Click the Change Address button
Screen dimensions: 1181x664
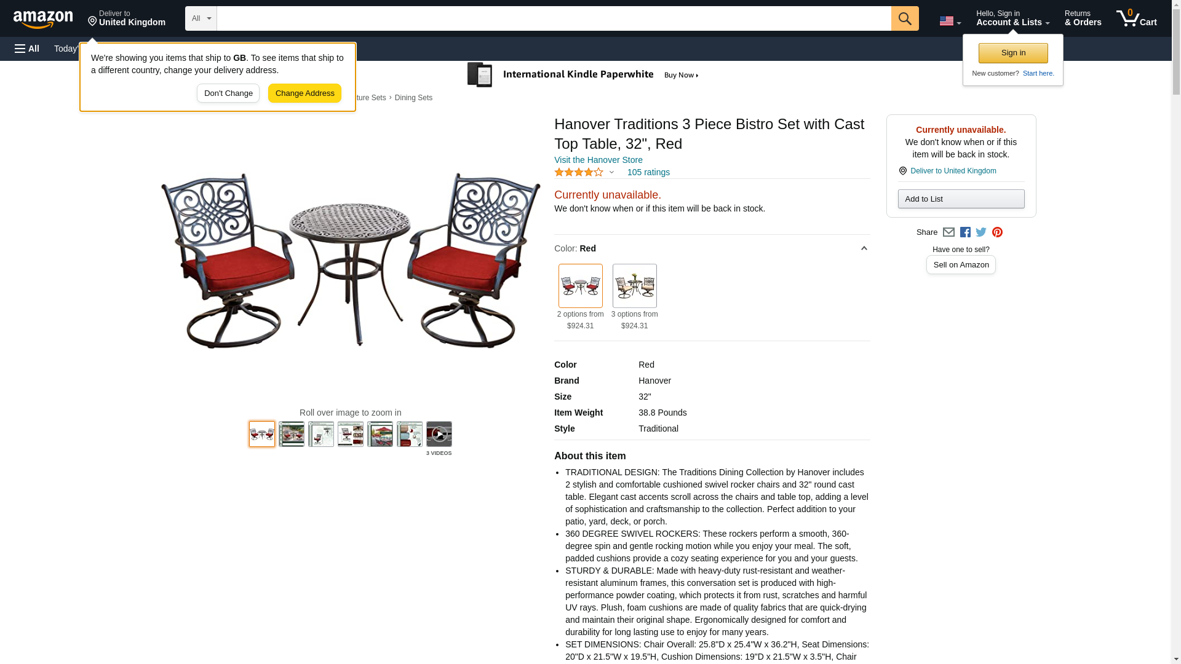point(304,93)
